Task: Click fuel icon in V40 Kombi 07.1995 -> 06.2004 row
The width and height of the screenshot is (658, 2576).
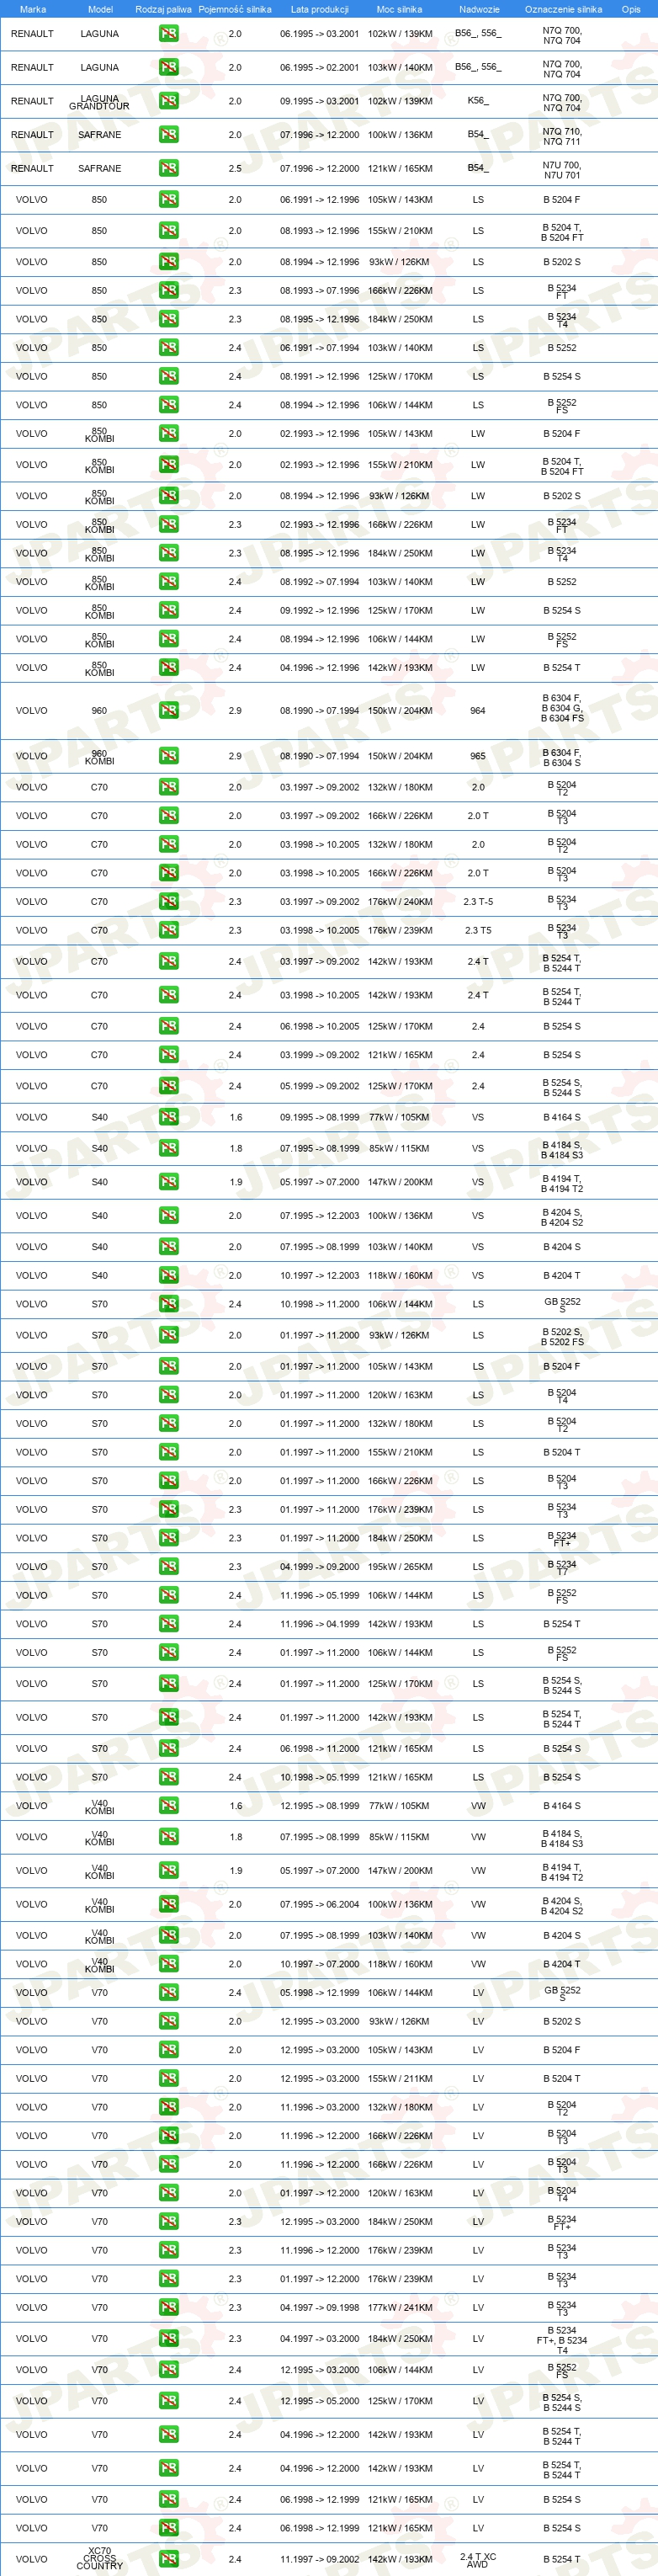Action: tap(168, 1904)
